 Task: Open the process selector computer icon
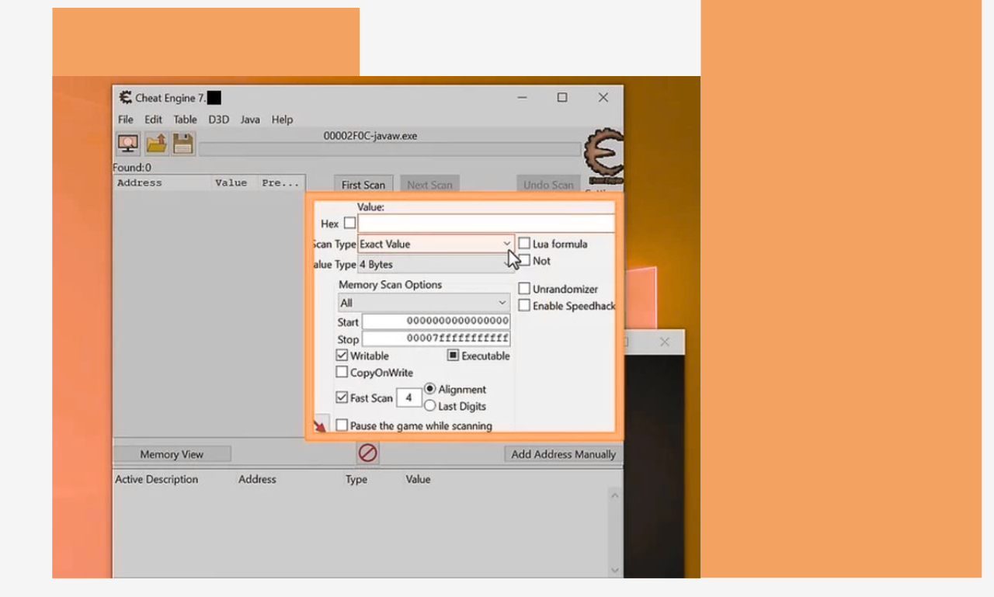(128, 144)
